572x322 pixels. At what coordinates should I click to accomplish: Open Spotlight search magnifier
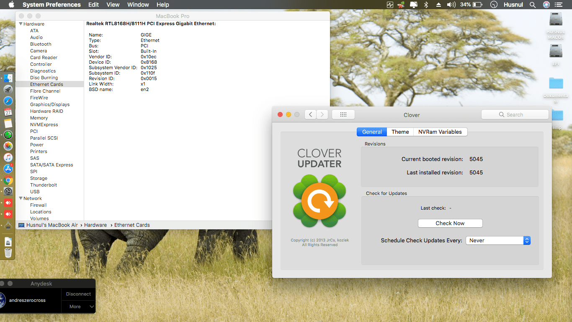(533, 5)
